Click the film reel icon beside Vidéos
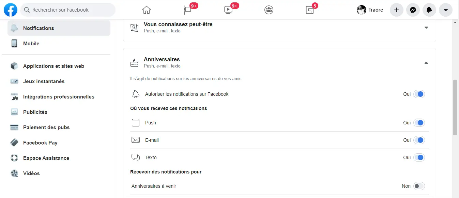 click(14, 173)
